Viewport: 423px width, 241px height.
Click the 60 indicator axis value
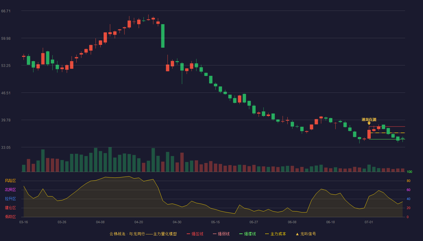(408, 190)
